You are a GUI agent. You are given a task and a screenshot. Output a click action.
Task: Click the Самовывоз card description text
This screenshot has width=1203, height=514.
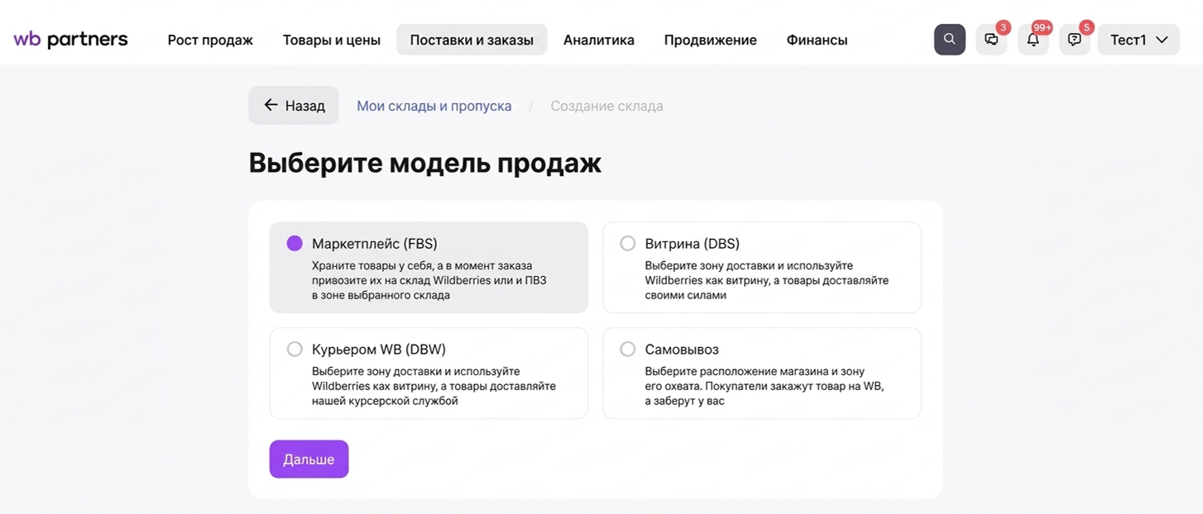pos(764,386)
